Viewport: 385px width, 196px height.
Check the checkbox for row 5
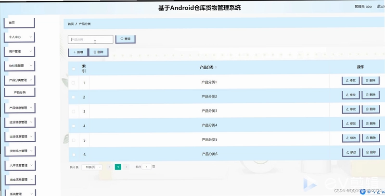(74, 140)
